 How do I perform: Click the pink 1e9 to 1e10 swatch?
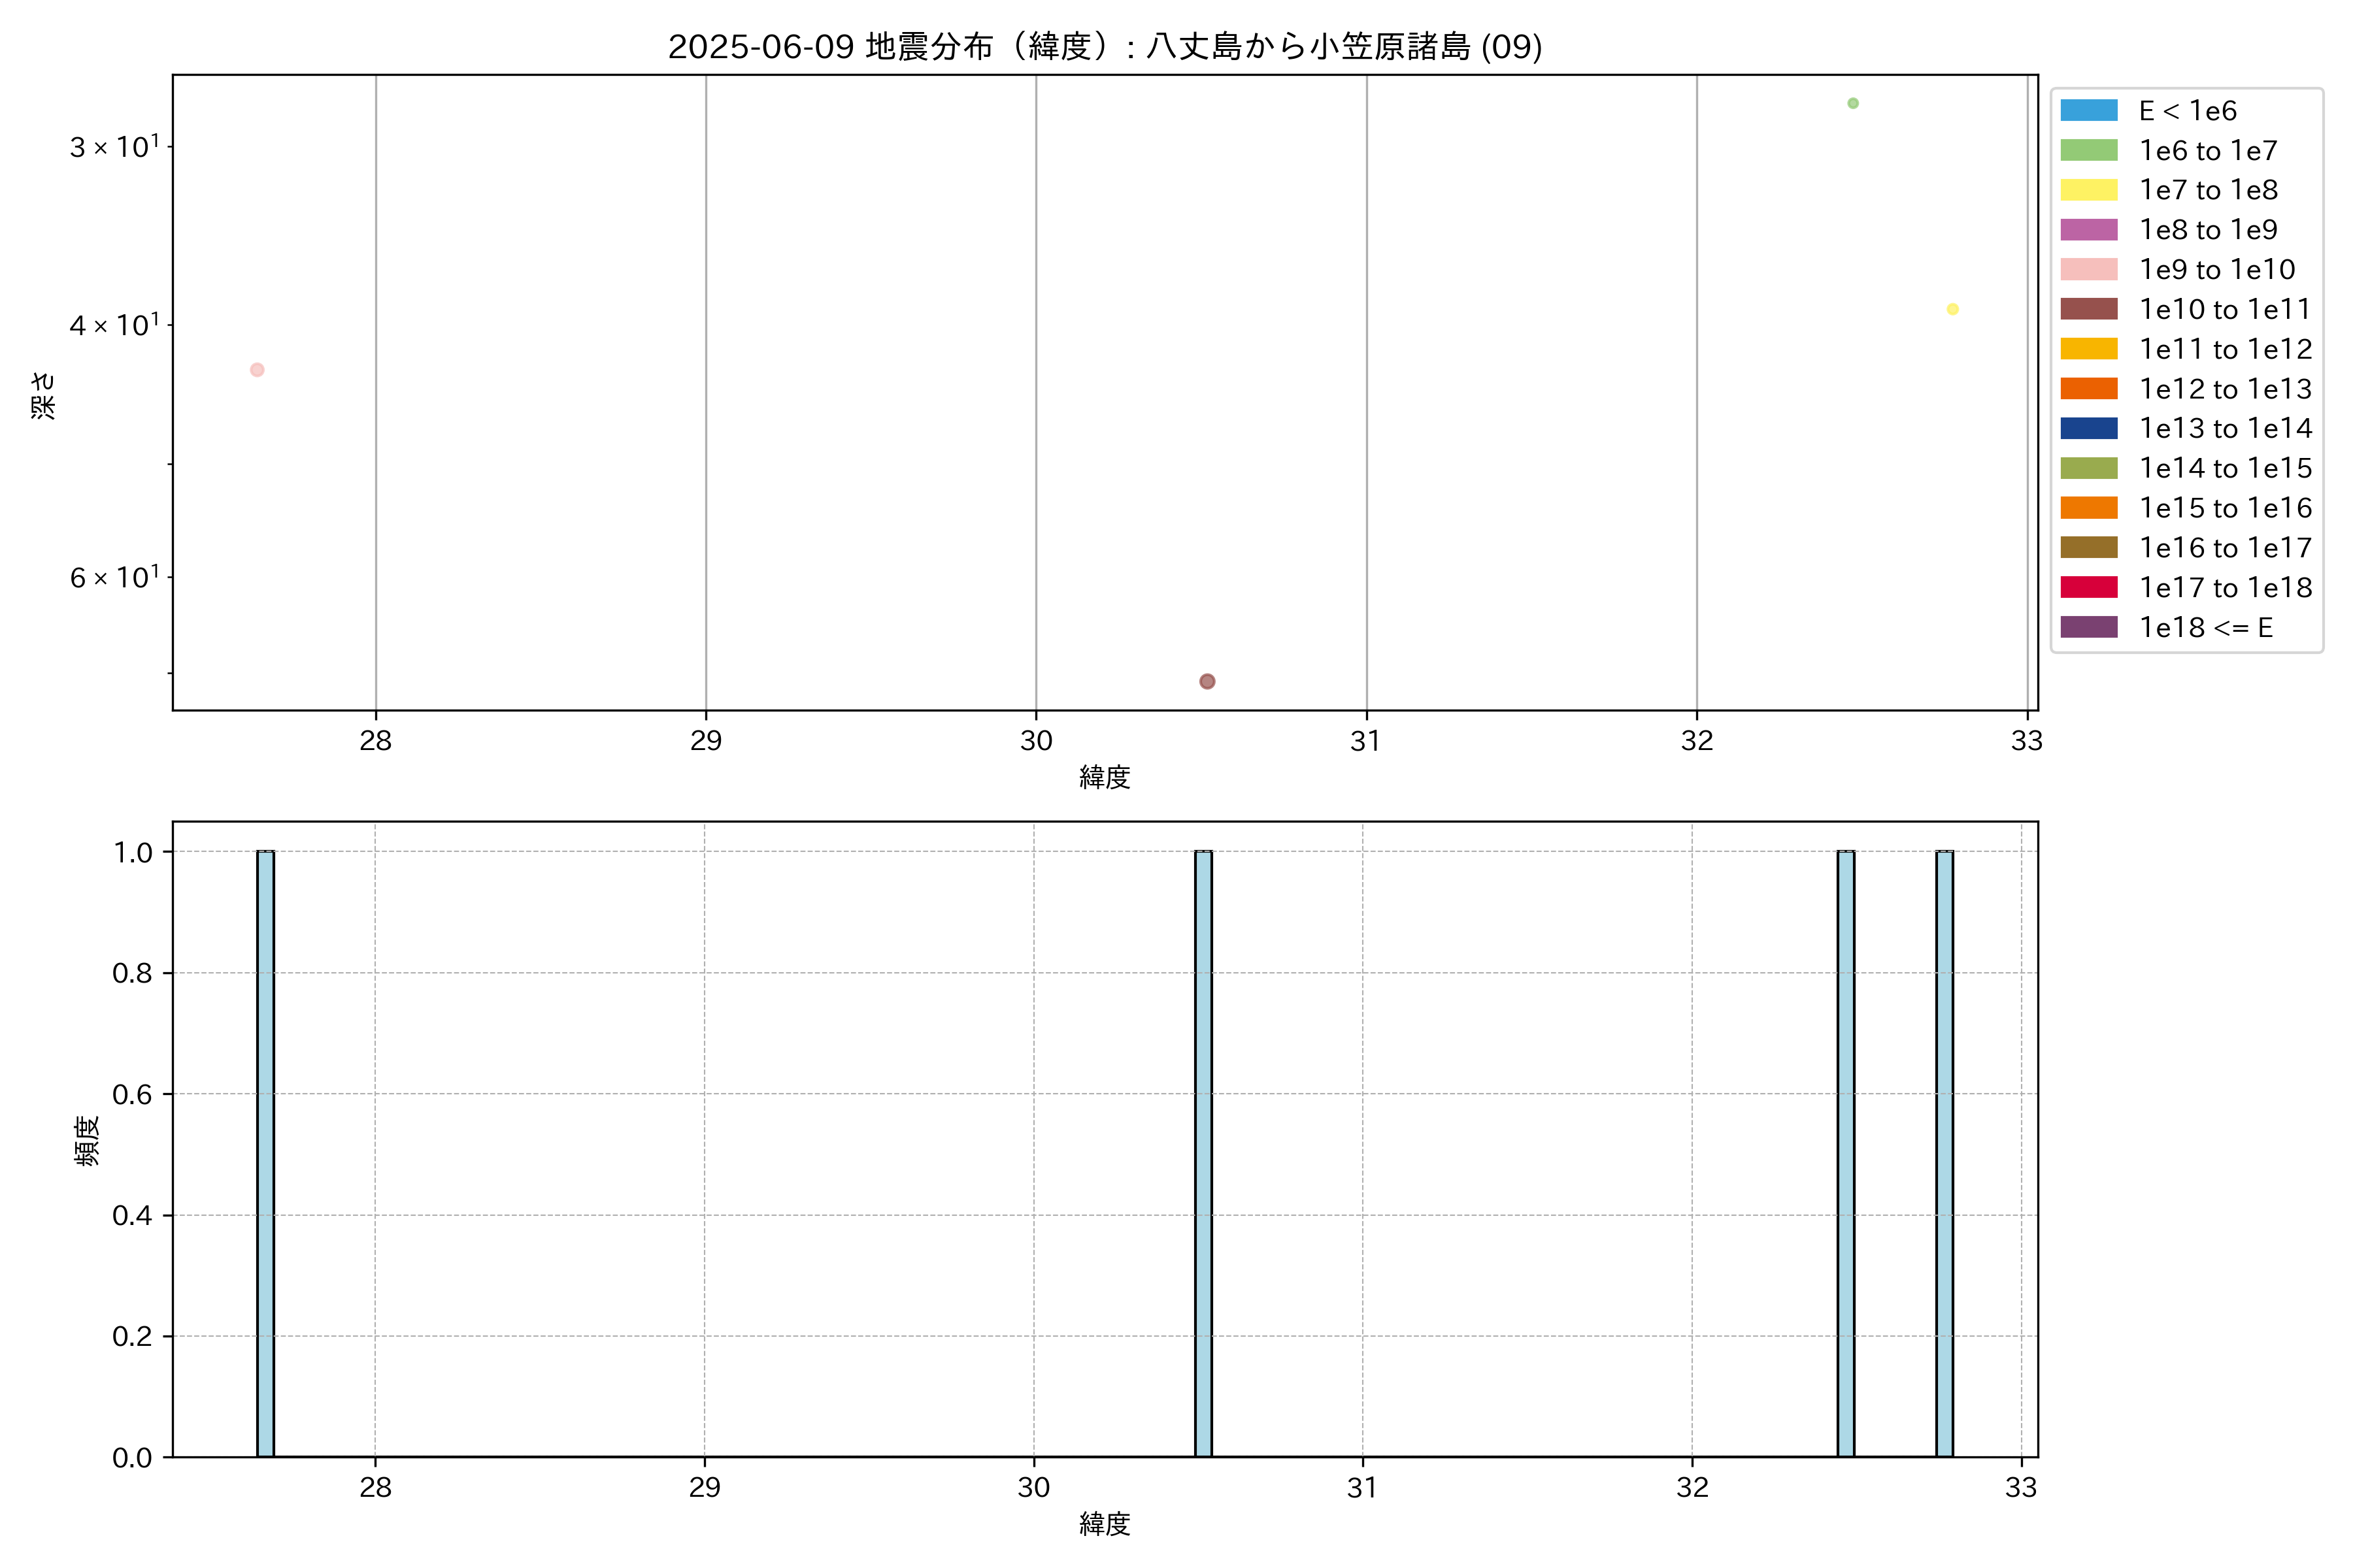point(2089,270)
